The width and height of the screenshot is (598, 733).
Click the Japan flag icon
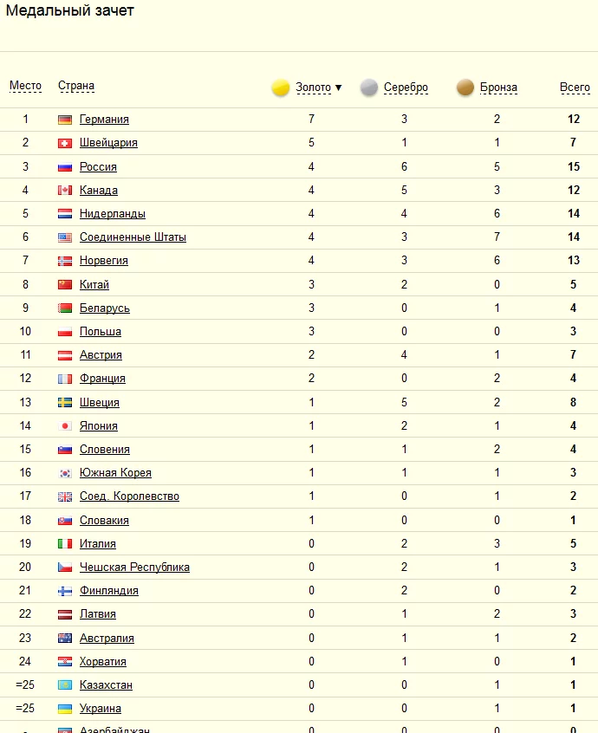(x=65, y=426)
